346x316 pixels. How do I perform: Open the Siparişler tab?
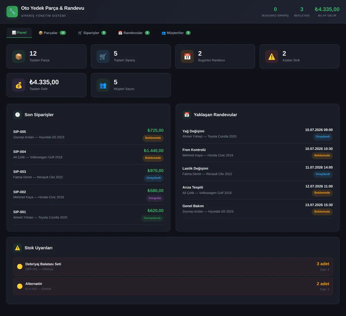[x=92, y=33]
